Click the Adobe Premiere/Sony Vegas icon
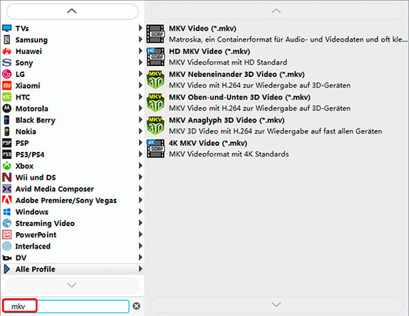 coord(7,200)
